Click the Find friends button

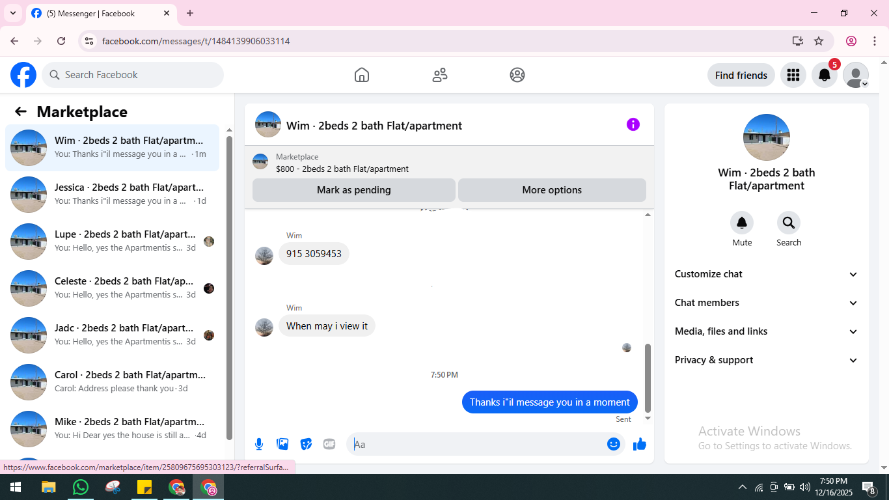pos(741,75)
